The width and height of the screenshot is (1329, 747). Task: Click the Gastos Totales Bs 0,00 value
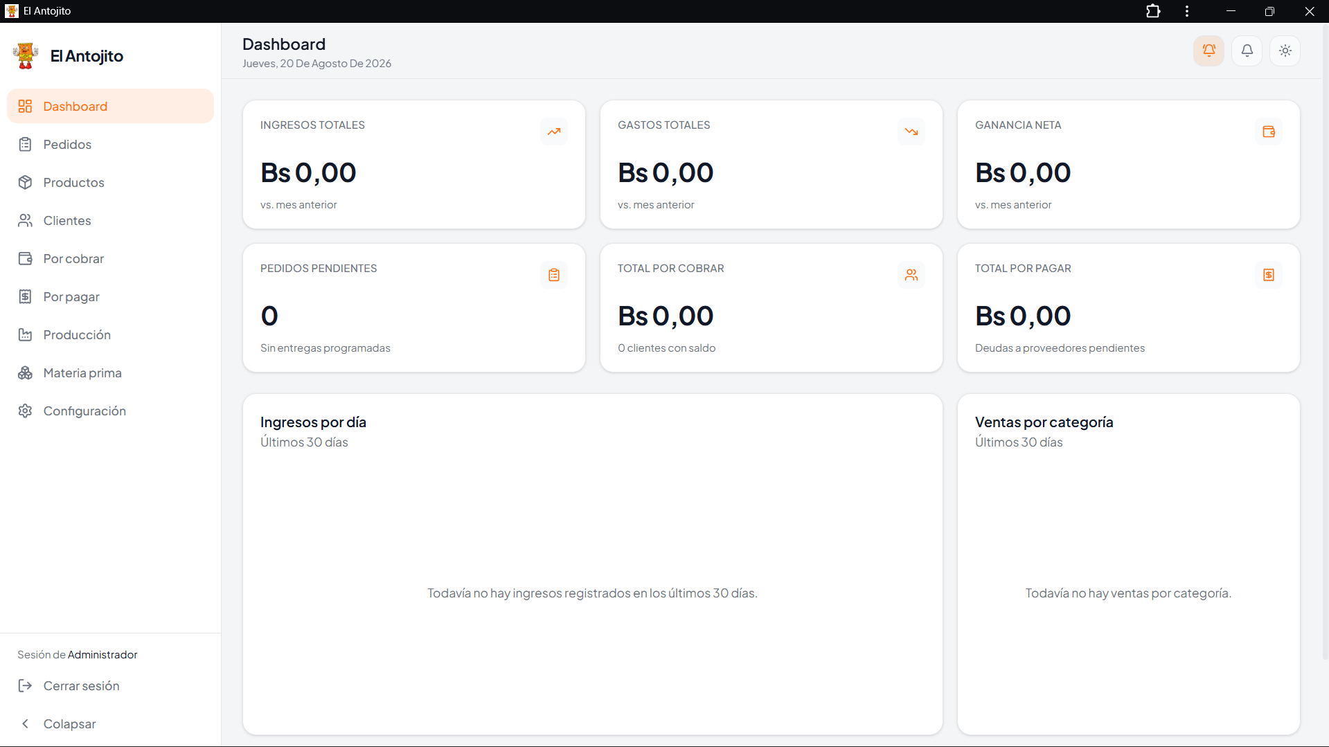pos(666,172)
